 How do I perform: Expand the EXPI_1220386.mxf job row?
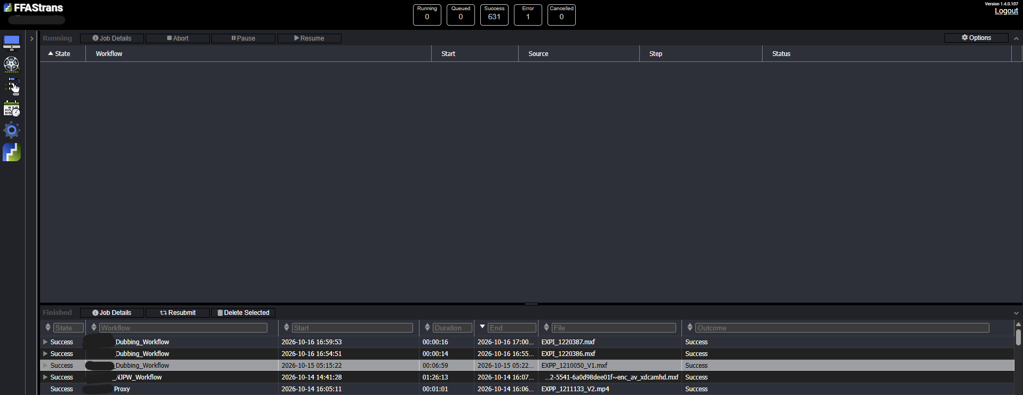click(45, 354)
